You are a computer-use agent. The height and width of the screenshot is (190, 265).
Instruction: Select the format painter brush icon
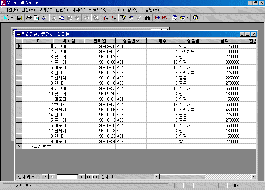pos(77,18)
